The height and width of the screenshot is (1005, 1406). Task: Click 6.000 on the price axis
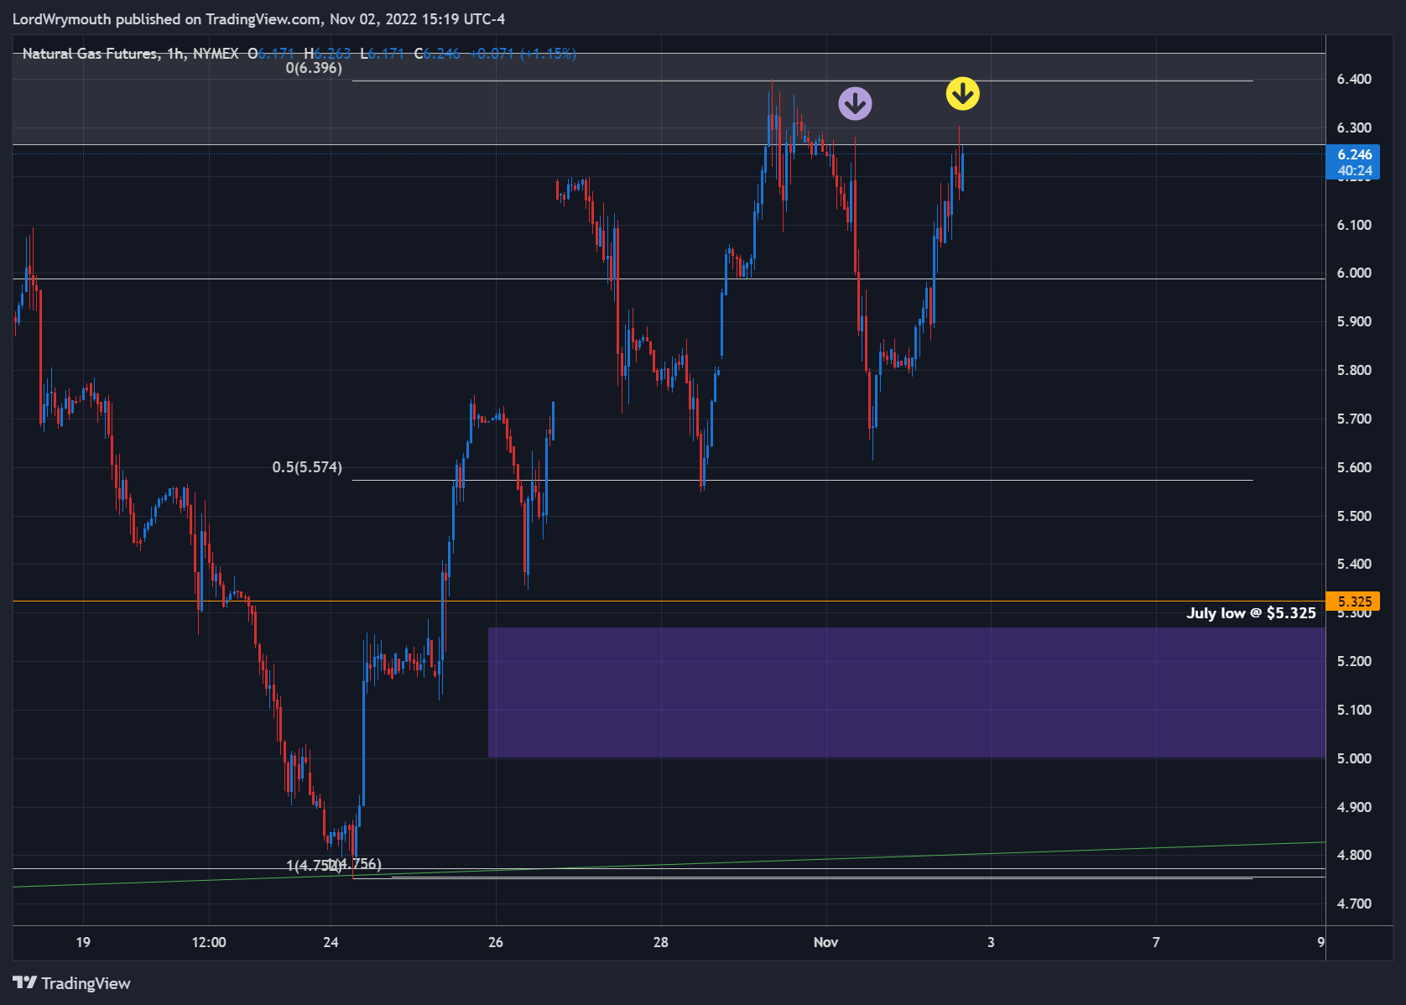(1354, 273)
